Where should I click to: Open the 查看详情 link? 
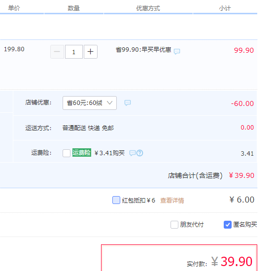coord(172,201)
